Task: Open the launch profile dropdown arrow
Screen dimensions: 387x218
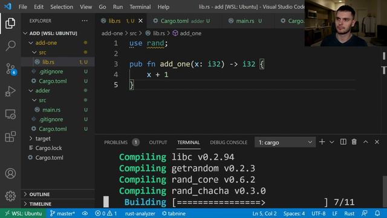Action: pyautogui.click(x=332, y=142)
